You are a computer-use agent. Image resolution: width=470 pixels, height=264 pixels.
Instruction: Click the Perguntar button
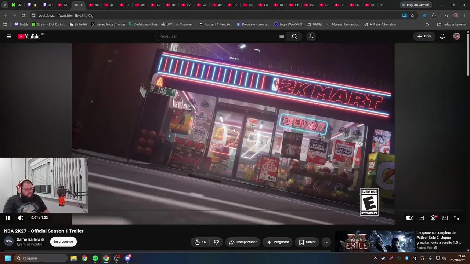(x=278, y=242)
